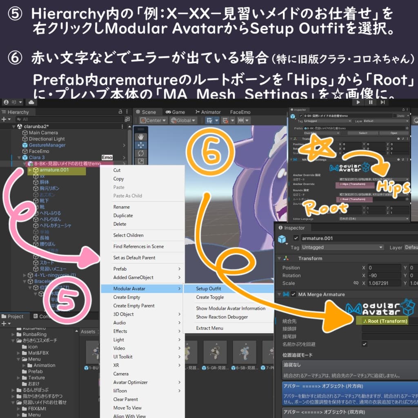The height and width of the screenshot is (418, 418).
Task: Open the Modular Avatar submenu
Action: click(142, 289)
